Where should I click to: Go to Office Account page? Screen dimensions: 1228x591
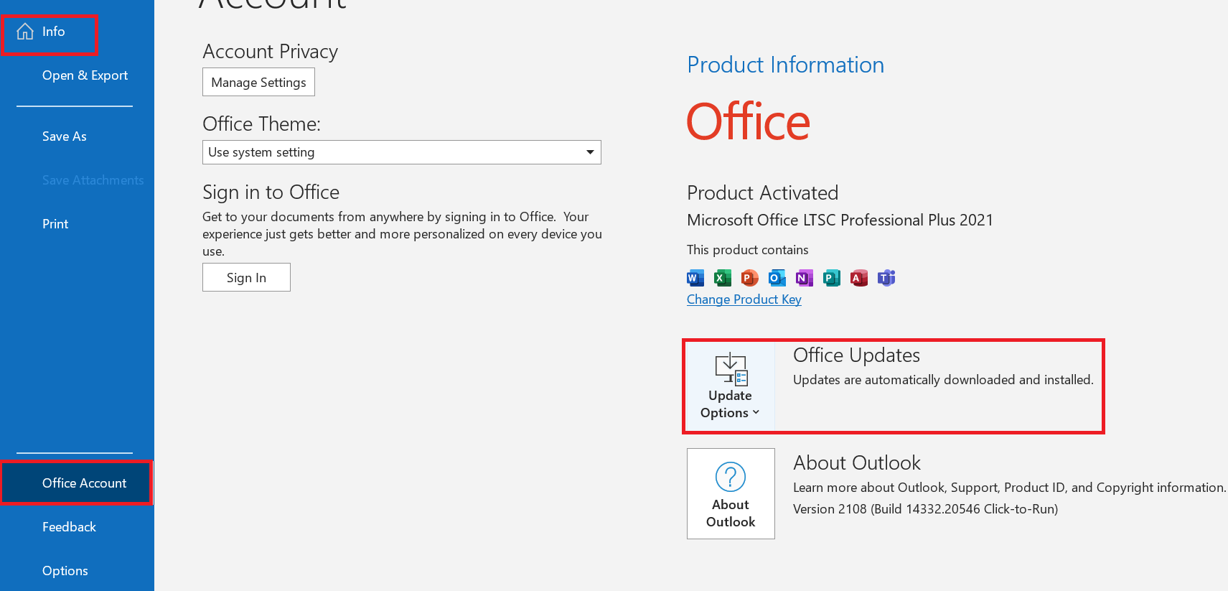77,483
